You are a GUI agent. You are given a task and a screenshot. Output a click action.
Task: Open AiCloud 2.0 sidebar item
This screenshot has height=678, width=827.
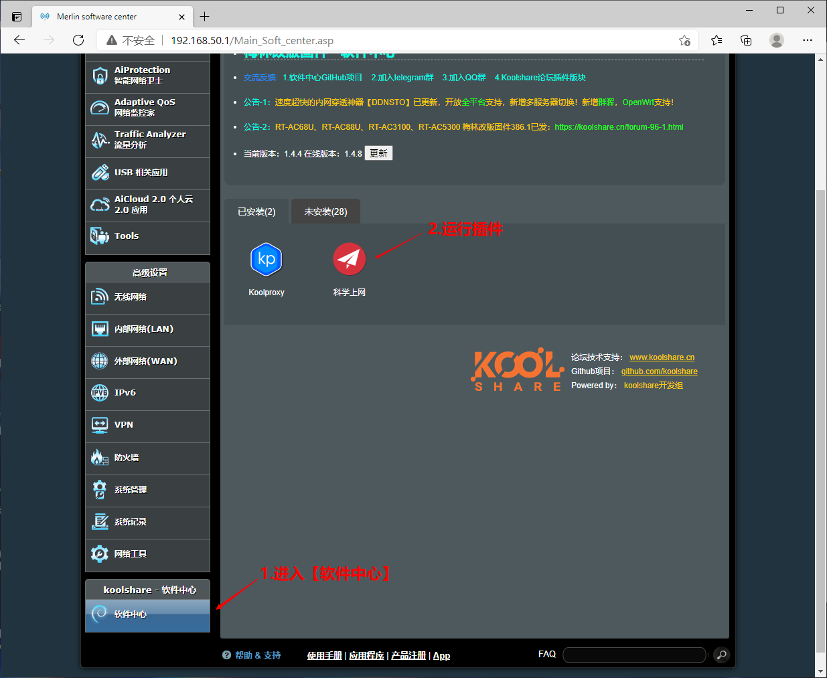[x=147, y=205]
